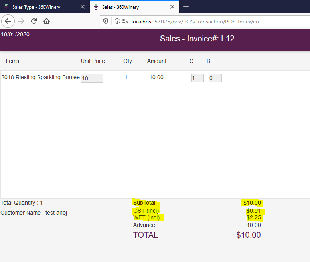Click the Amount column header
Screen dimensions: 310x262
pos(156,61)
